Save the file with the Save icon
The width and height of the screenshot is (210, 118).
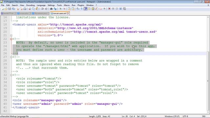pos(10,9)
